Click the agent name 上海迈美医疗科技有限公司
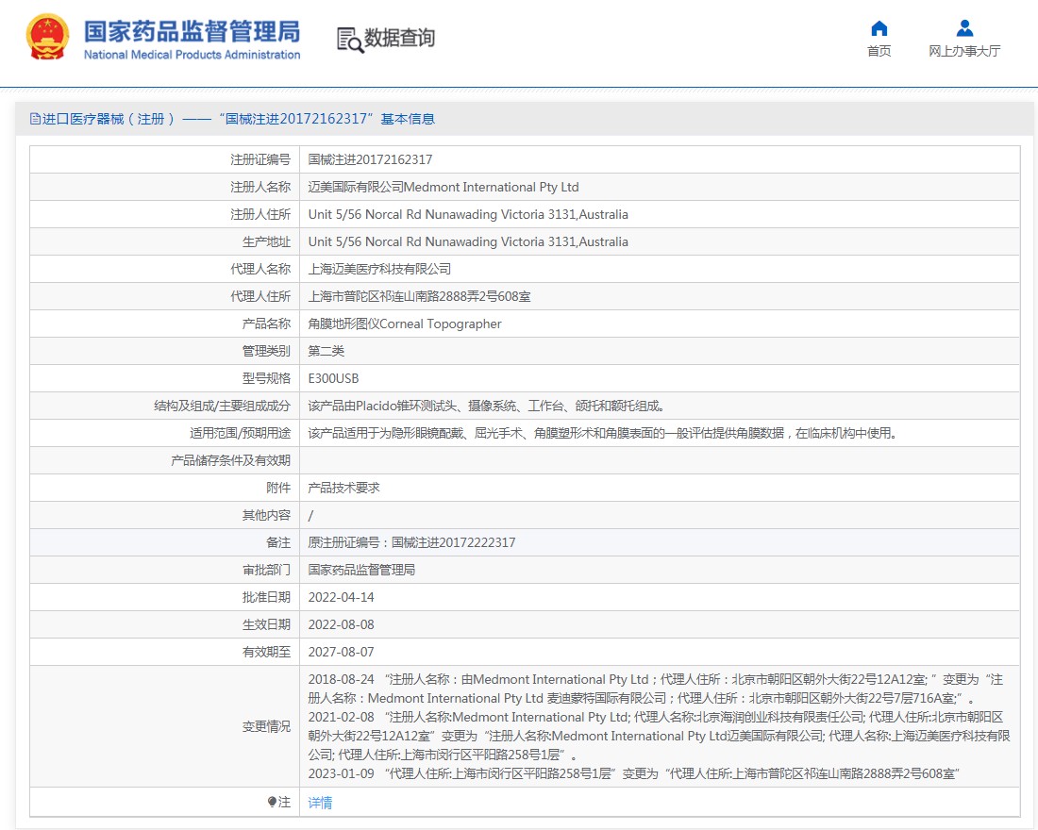 (x=379, y=269)
